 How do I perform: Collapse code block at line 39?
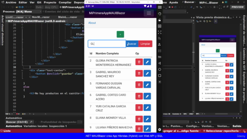tap(22, 70)
